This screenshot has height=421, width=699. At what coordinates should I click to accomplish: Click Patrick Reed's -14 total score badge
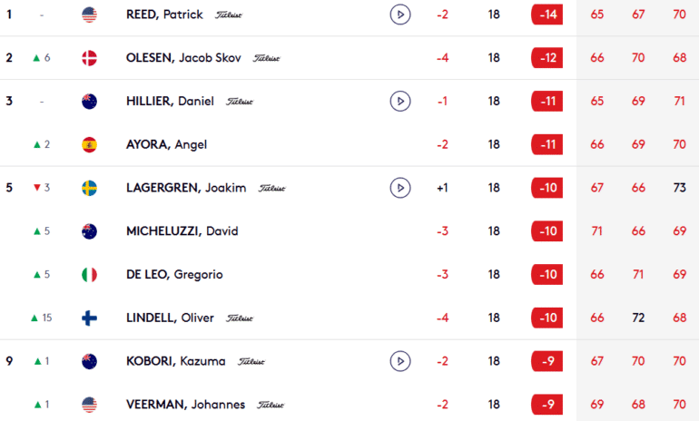546,15
